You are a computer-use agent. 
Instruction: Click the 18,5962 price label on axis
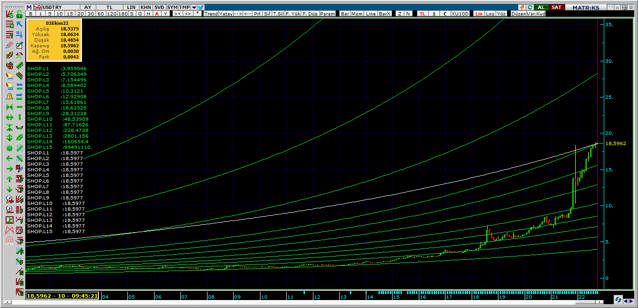[616, 143]
